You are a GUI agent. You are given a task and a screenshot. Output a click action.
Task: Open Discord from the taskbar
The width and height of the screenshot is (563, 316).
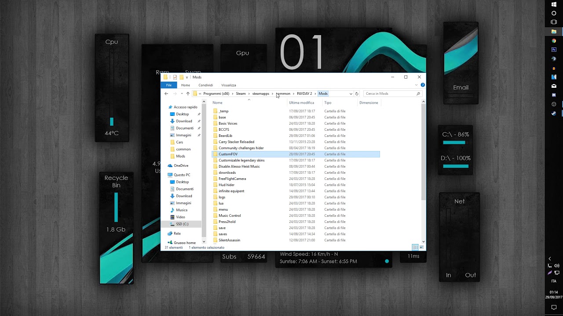(554, 95)
